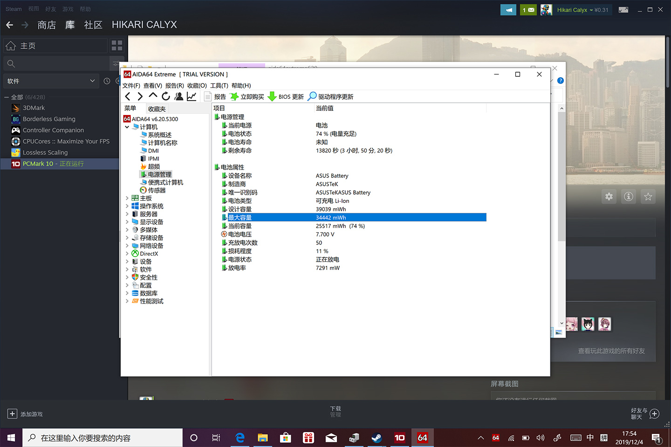Open game settings gear icon in Steam
671x447 pixels.
[609, 196]
